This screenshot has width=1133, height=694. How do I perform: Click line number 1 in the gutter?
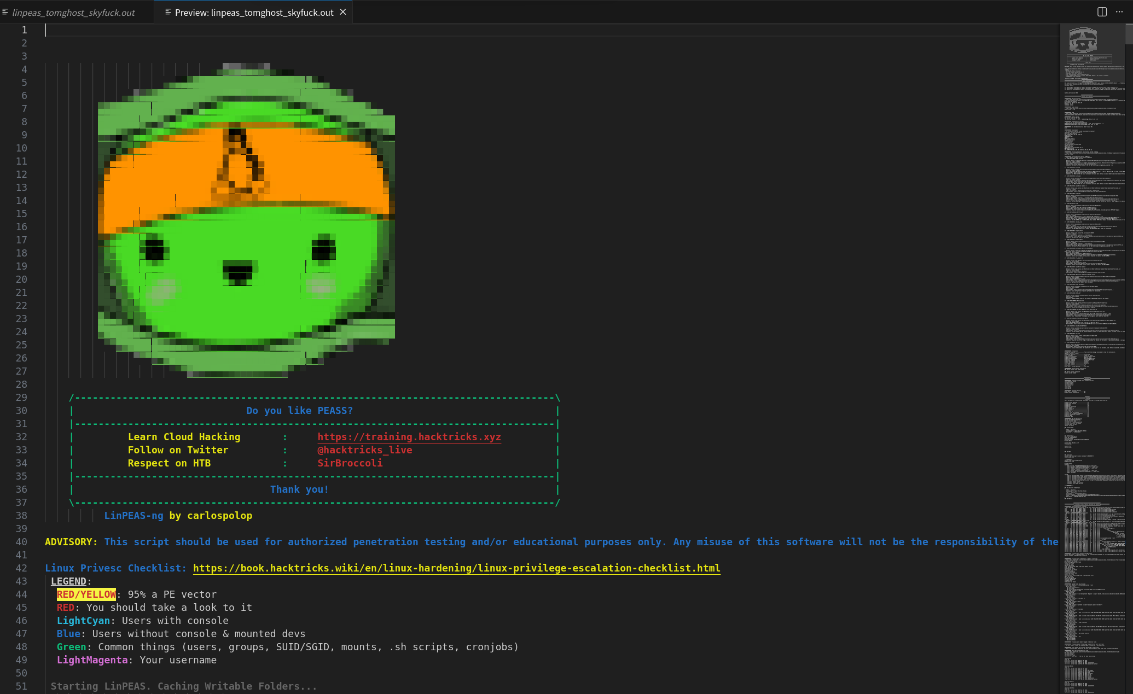tap(24, 30)
